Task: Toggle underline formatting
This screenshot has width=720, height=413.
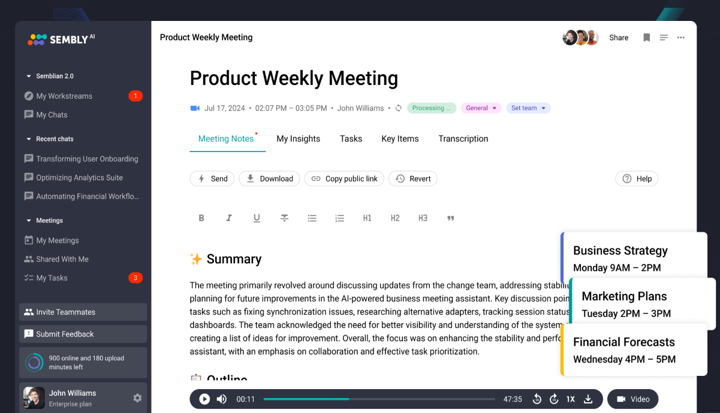Action: 257,218
